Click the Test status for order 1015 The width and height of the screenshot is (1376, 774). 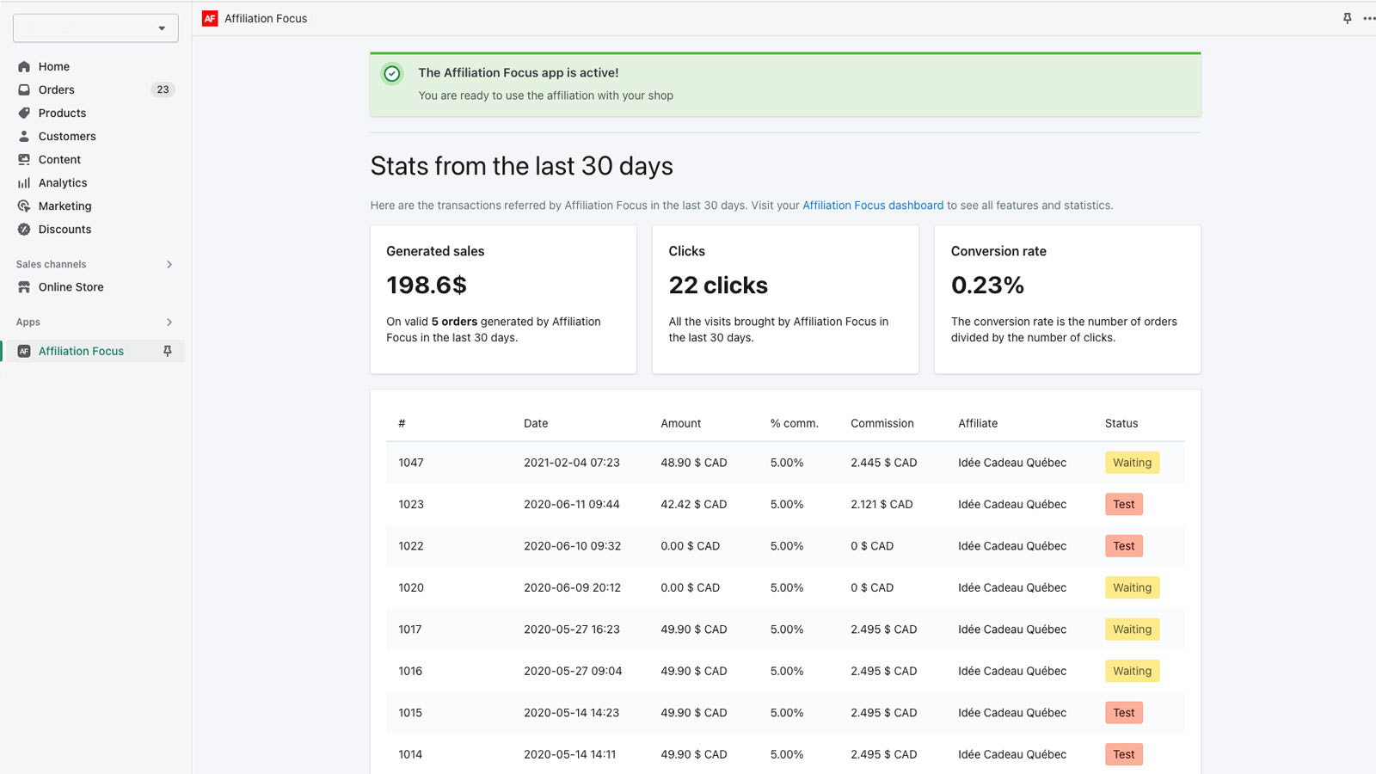coord(1123,713)
